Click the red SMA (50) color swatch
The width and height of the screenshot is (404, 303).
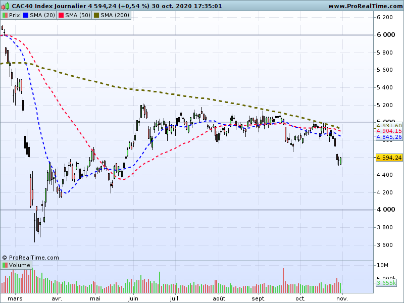pos(61,15)
